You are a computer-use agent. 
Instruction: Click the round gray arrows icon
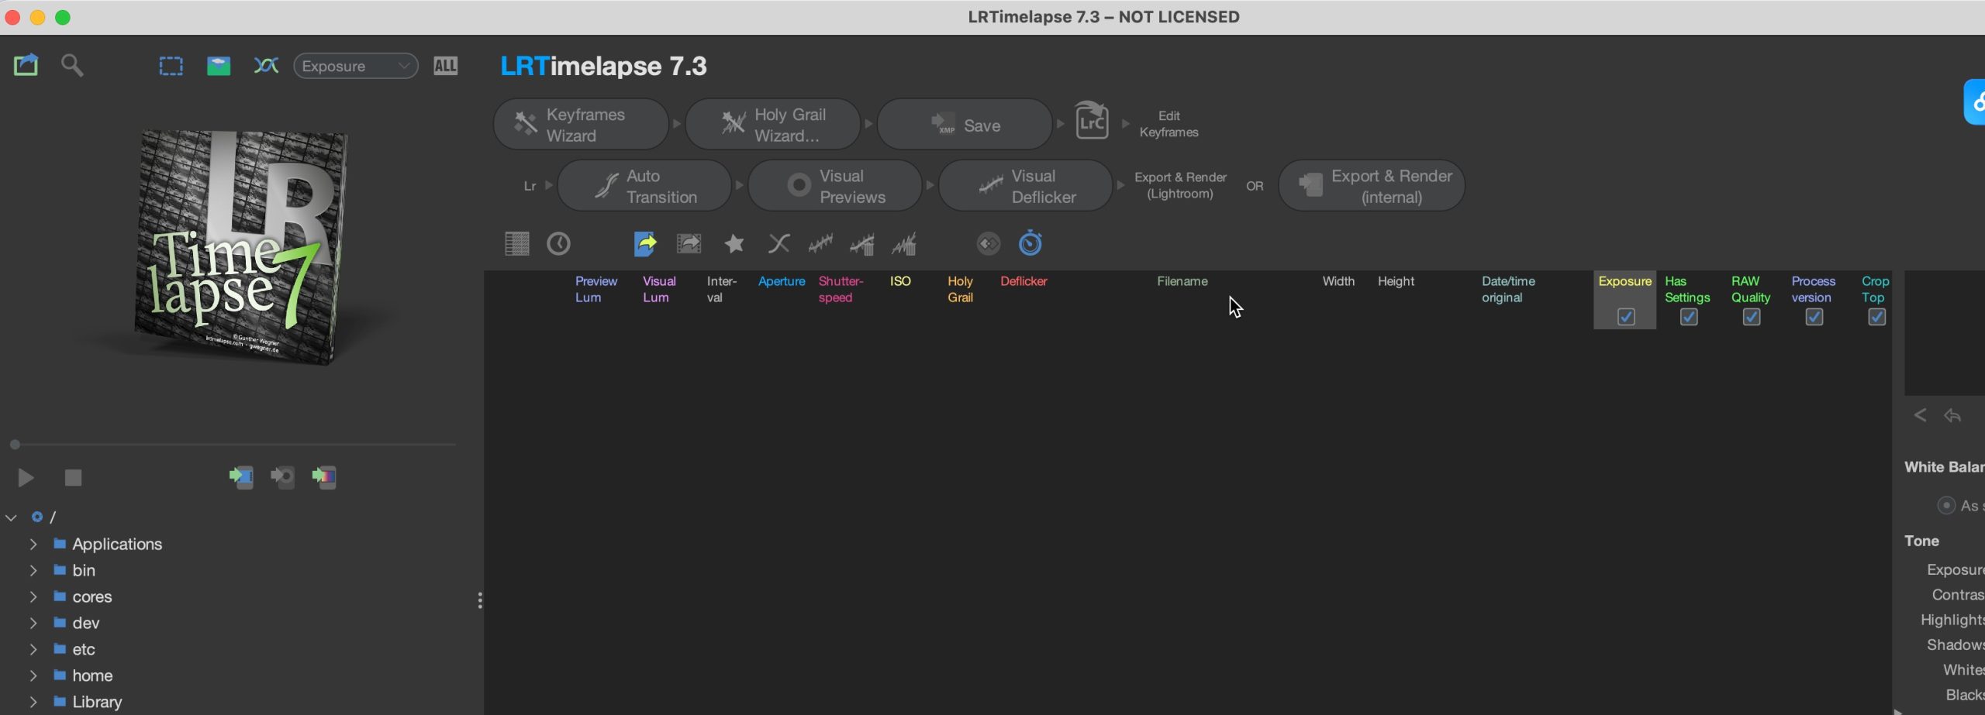(989, 244)
